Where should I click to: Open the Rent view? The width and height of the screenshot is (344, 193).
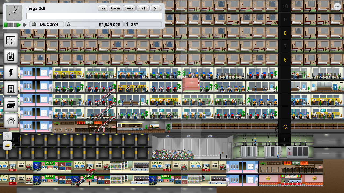(x=156, y=8)
